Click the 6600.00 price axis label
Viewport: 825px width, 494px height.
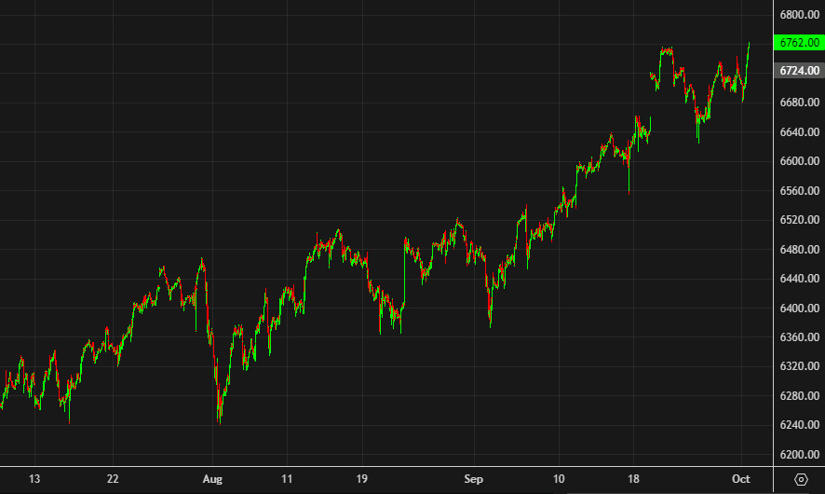pyautogui.click(x=800, y=161)
